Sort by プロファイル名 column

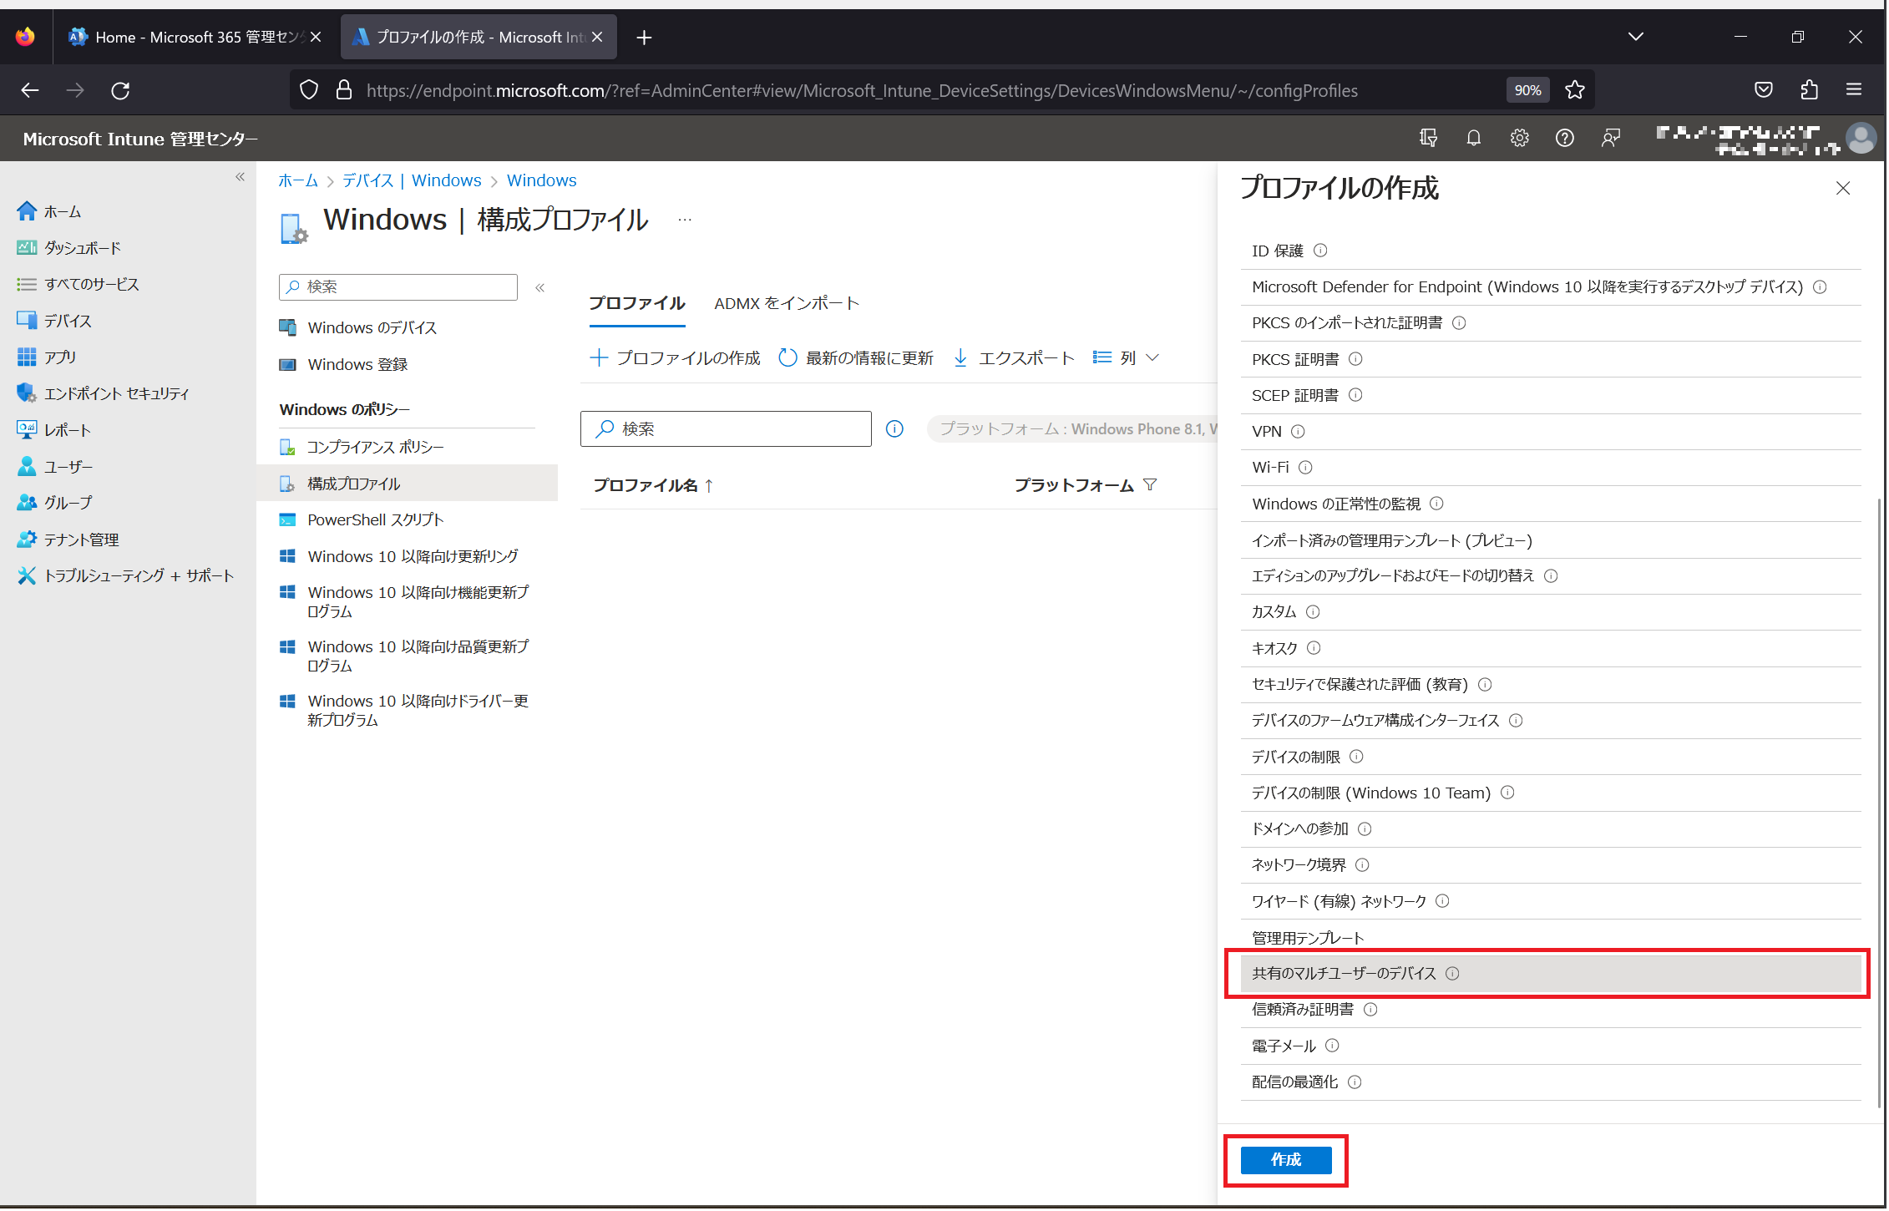click(654, 486)
